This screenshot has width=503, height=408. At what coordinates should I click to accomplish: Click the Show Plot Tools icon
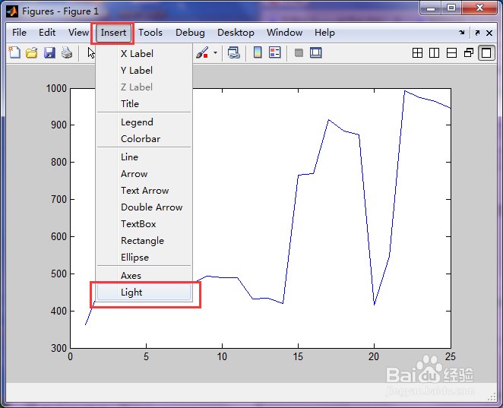tap(316, 52)
